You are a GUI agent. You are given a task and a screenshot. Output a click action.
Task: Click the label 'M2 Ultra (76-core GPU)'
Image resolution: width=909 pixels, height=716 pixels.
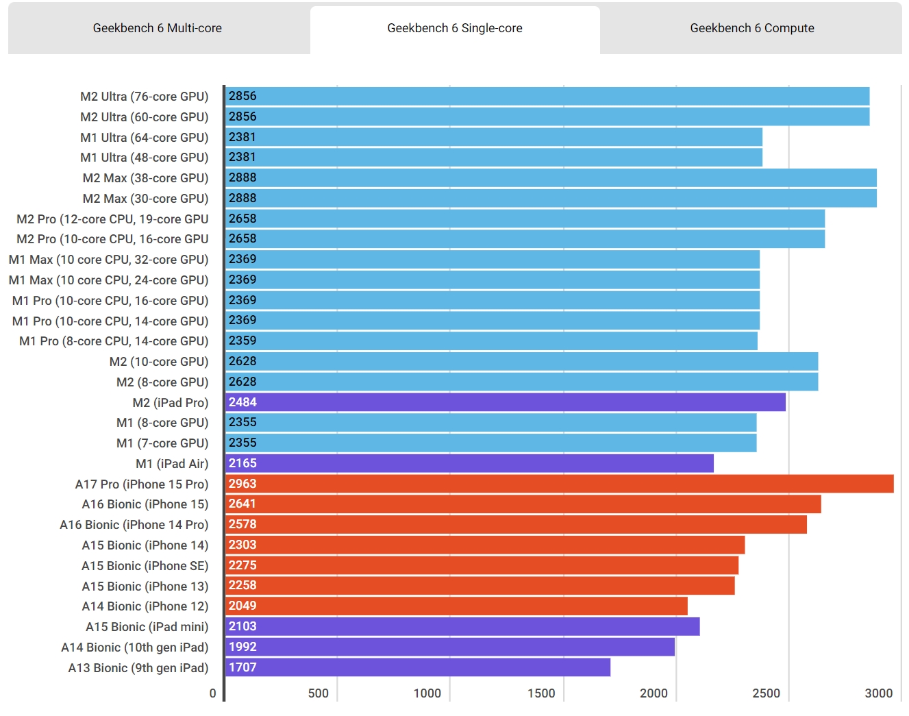[145, 97]
